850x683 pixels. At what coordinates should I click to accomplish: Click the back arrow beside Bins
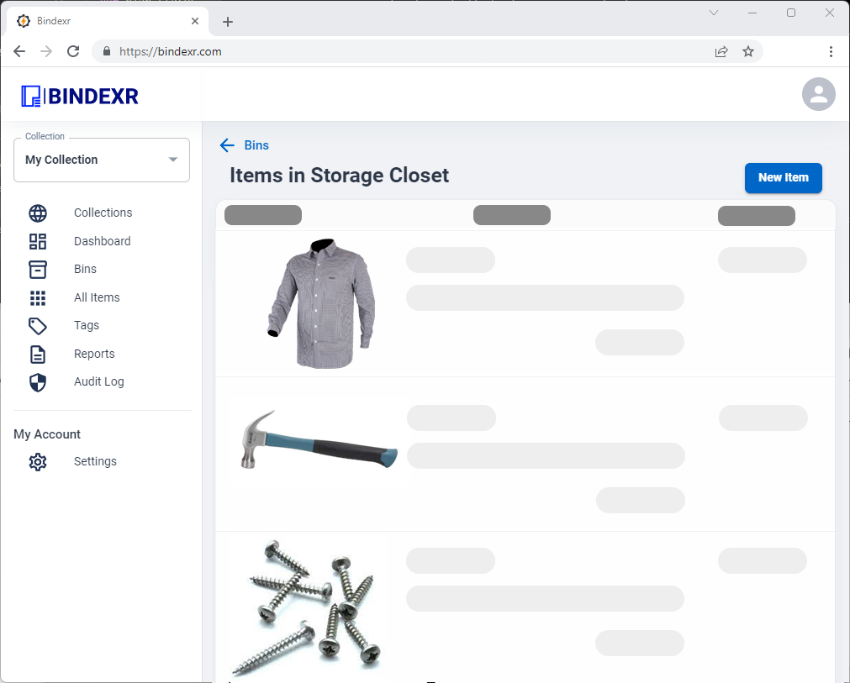click(x=227, y=145)
